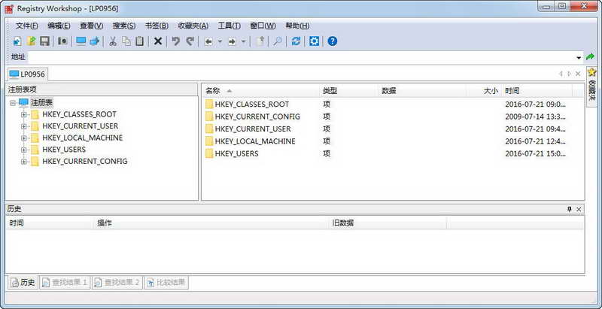Open the 查看(V) menu

coord(91,26)
